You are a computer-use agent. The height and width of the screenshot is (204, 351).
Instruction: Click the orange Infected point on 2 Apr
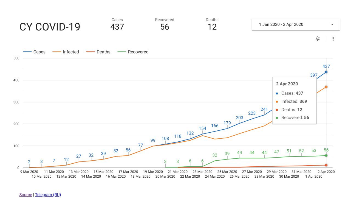326,87
